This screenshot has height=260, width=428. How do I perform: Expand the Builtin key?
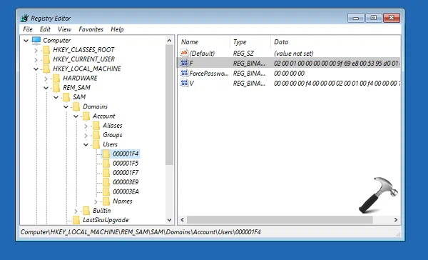tap(76, 211)
